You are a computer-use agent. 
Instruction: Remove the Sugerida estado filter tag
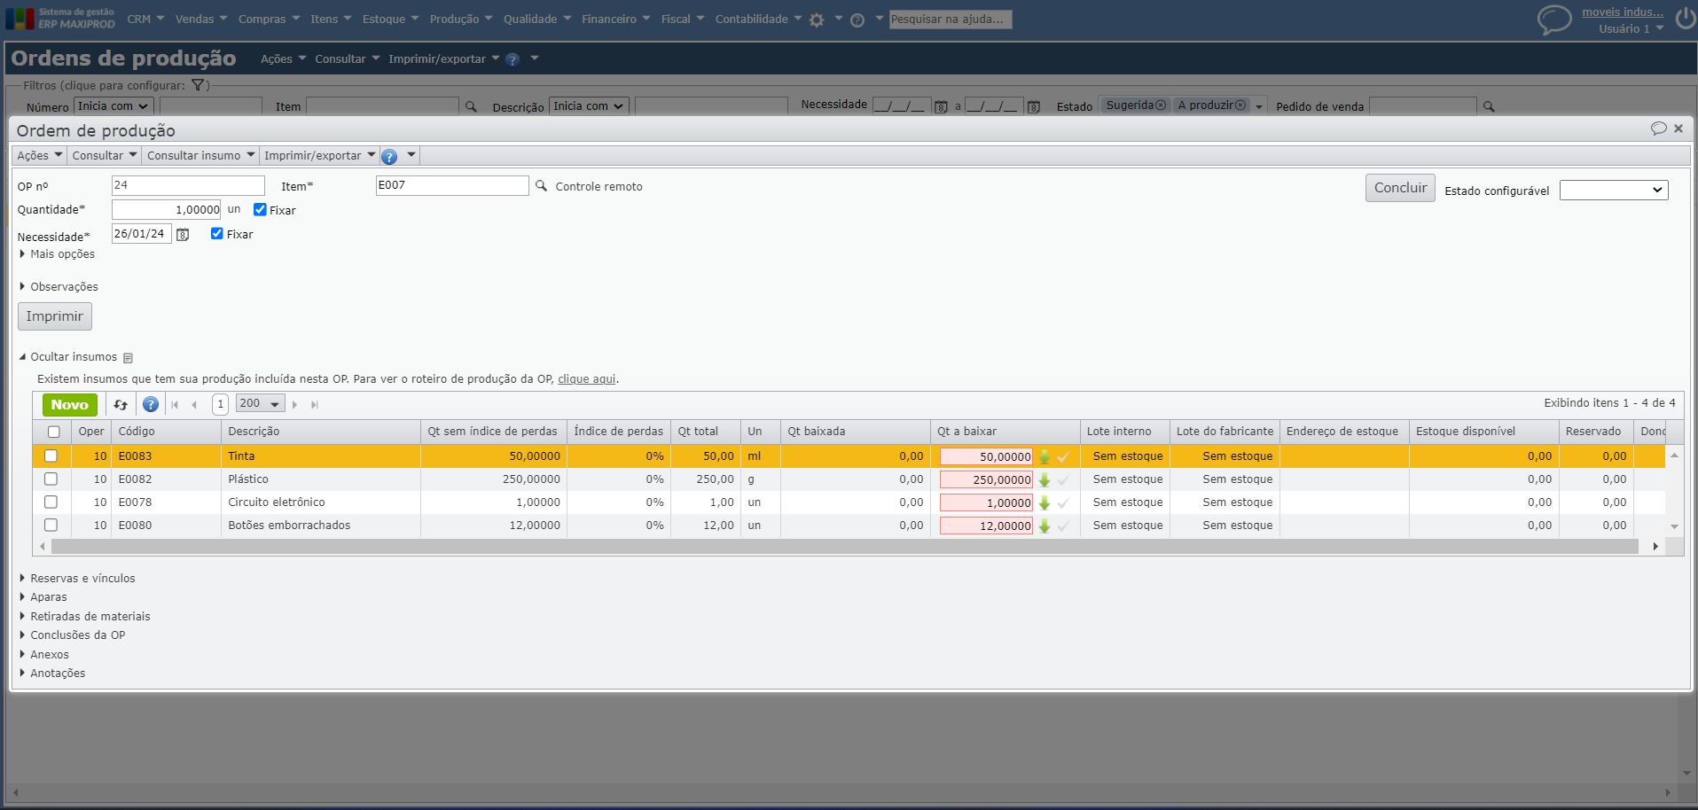[1161, 105]
